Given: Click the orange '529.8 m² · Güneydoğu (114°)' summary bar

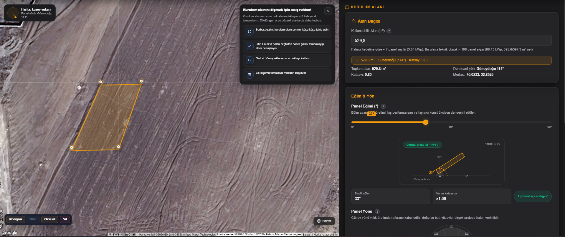Looking at the screenshot, I should pyautogui.click(x=451, y=60).
